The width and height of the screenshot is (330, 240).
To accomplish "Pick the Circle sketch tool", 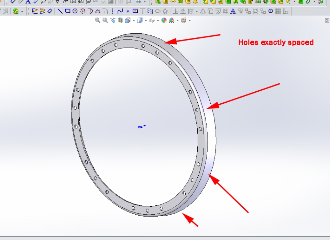I will (75, 11).
